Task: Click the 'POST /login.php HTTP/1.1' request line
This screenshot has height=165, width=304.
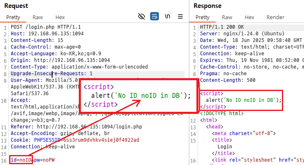Action: click(46, 27)
